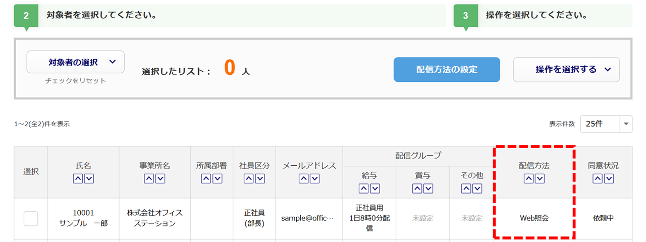Viewport: 646px width, 242px height.
Task: Click the チェックをリセット link
Action: point(76,81)
